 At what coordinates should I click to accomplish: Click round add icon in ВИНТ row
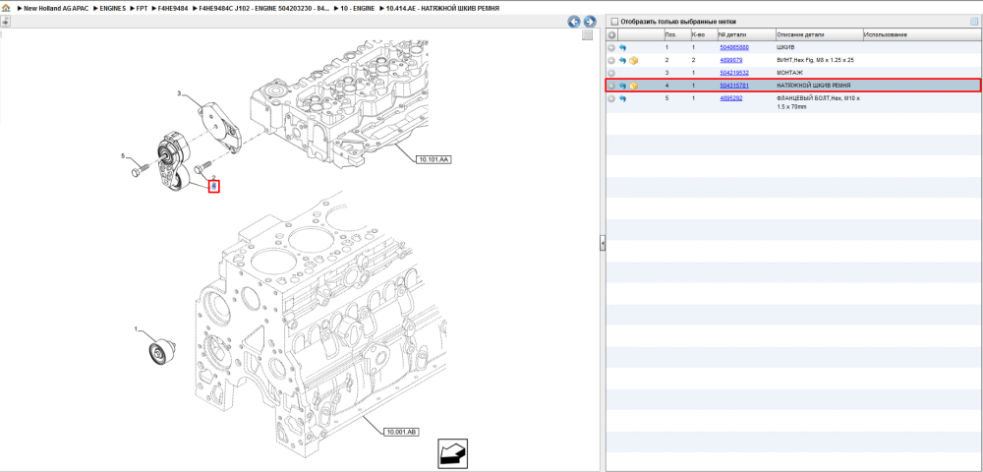(611, 61)
